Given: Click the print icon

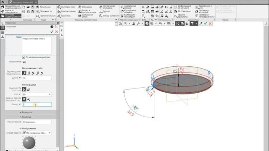Looking at the screenshot, I should point(24,11).
